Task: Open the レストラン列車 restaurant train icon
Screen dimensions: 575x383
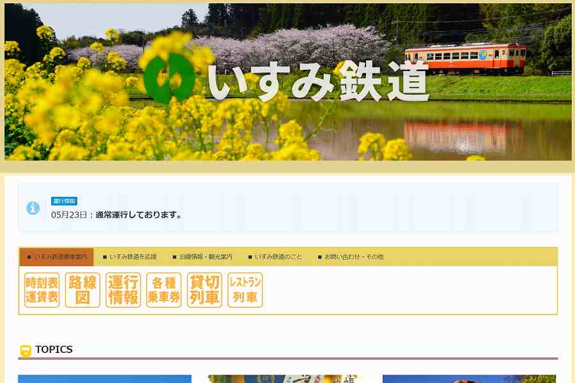Action: 245,290
